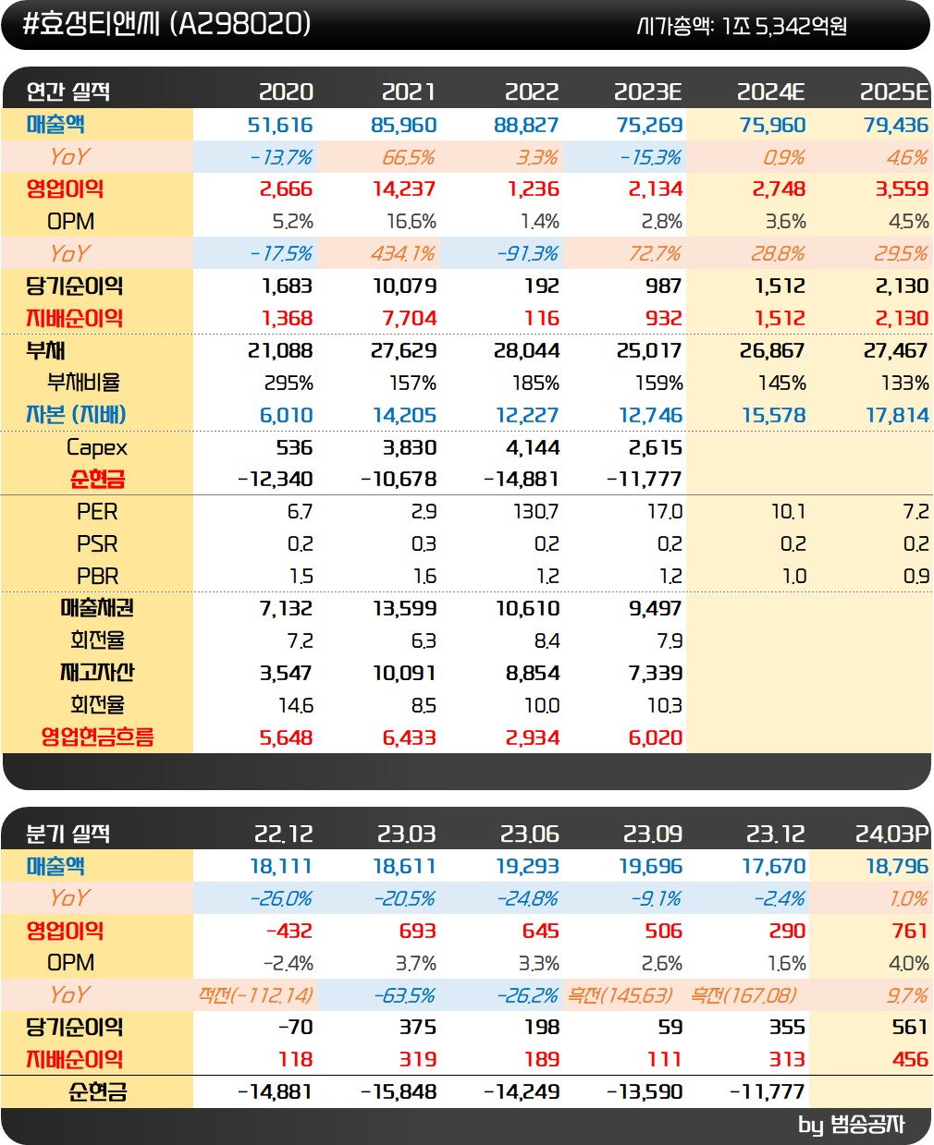Click quarterly YoY value -26.0%
Image resolution: width=934 pixels, height=1145 pixels.
tap(281, 899)
